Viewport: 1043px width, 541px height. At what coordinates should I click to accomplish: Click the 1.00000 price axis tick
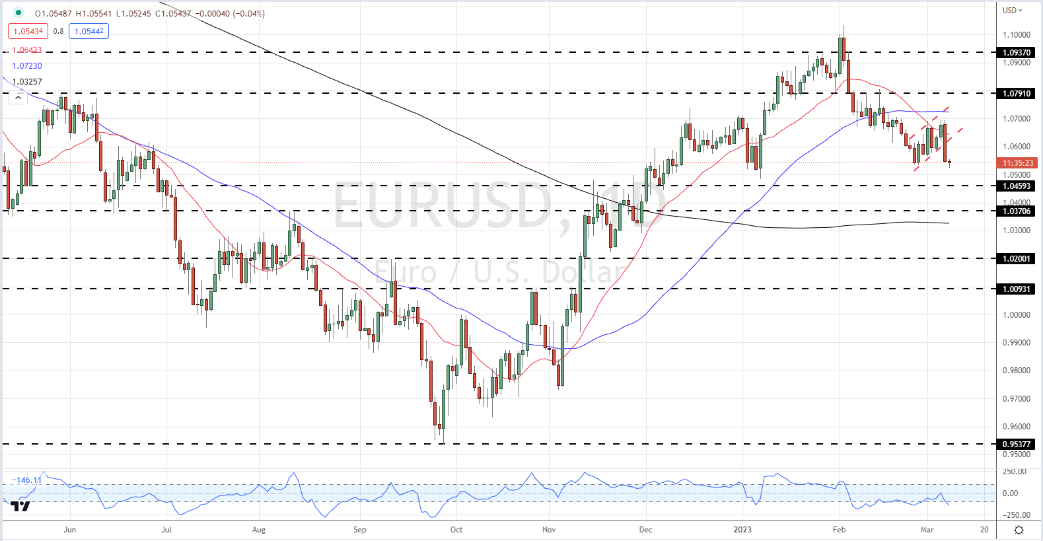(1017, 315)
